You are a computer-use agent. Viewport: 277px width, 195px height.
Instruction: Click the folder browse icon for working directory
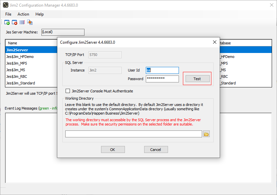(206, 134)
